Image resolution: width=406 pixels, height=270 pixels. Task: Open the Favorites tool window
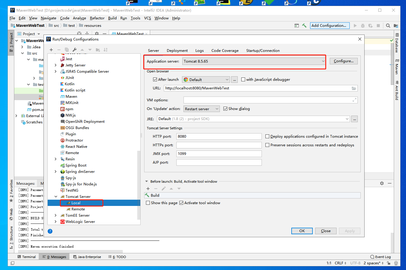pyautogui.click(x=11, y=191)
